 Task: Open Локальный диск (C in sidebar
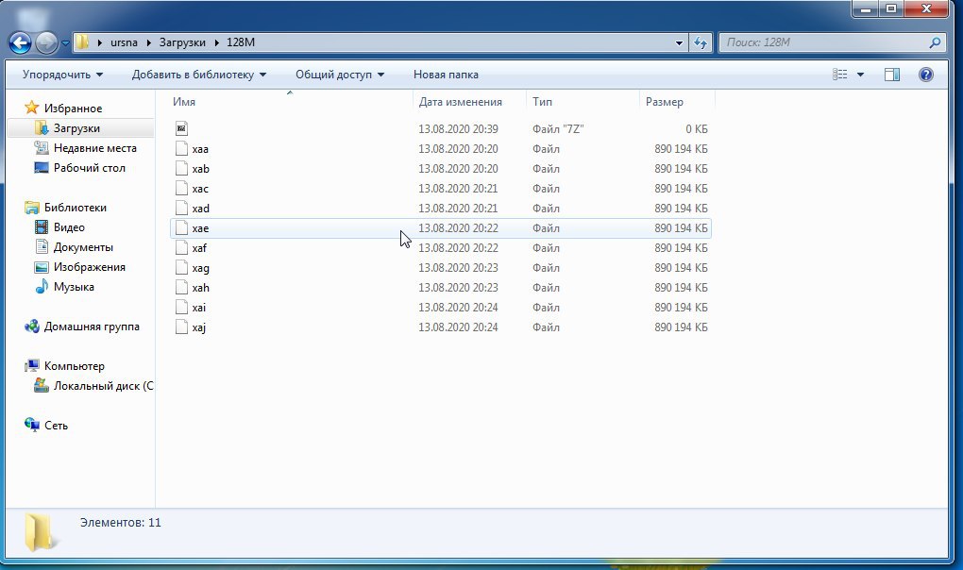point(103,386)
